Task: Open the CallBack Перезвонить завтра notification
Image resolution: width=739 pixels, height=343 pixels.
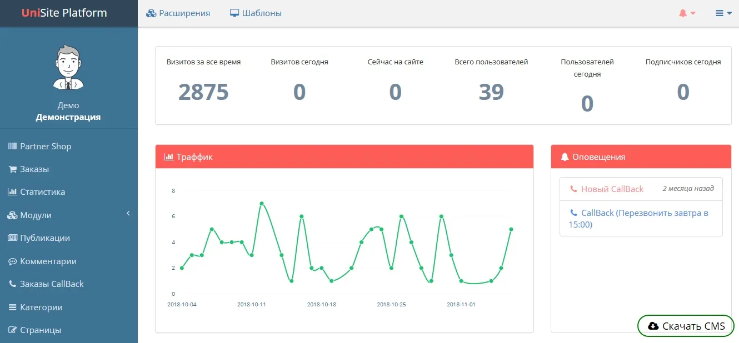Action: pyautogui.click(x=640, y=219)
